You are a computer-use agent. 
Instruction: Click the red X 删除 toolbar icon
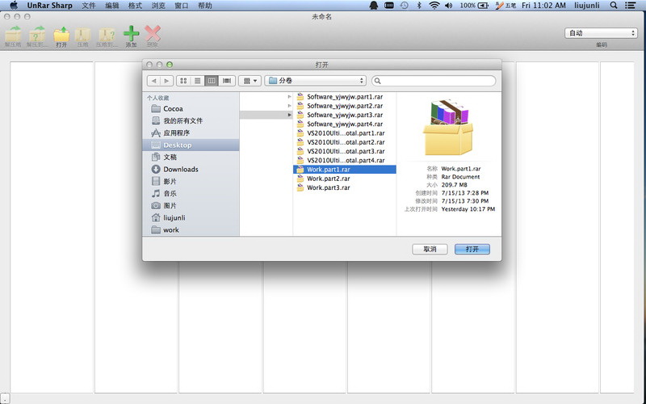point(153,35)
